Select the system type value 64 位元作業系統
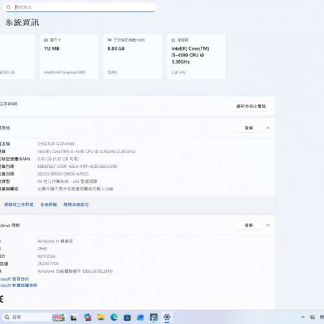The height and width of the screenshot is (324, 324). coord(67,181)
